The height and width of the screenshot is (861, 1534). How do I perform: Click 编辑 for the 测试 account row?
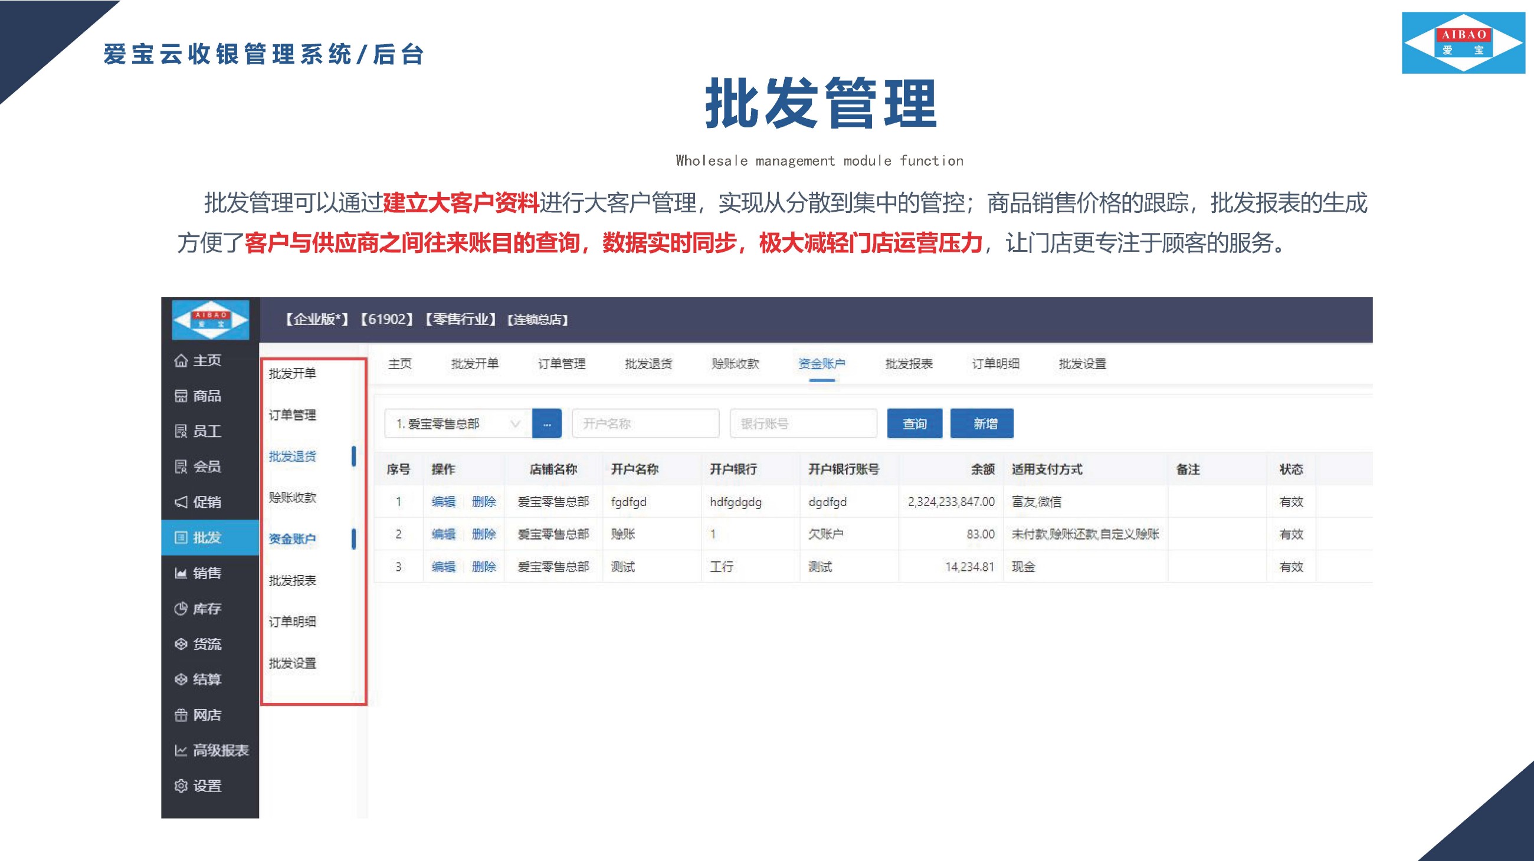click(444, 567)
